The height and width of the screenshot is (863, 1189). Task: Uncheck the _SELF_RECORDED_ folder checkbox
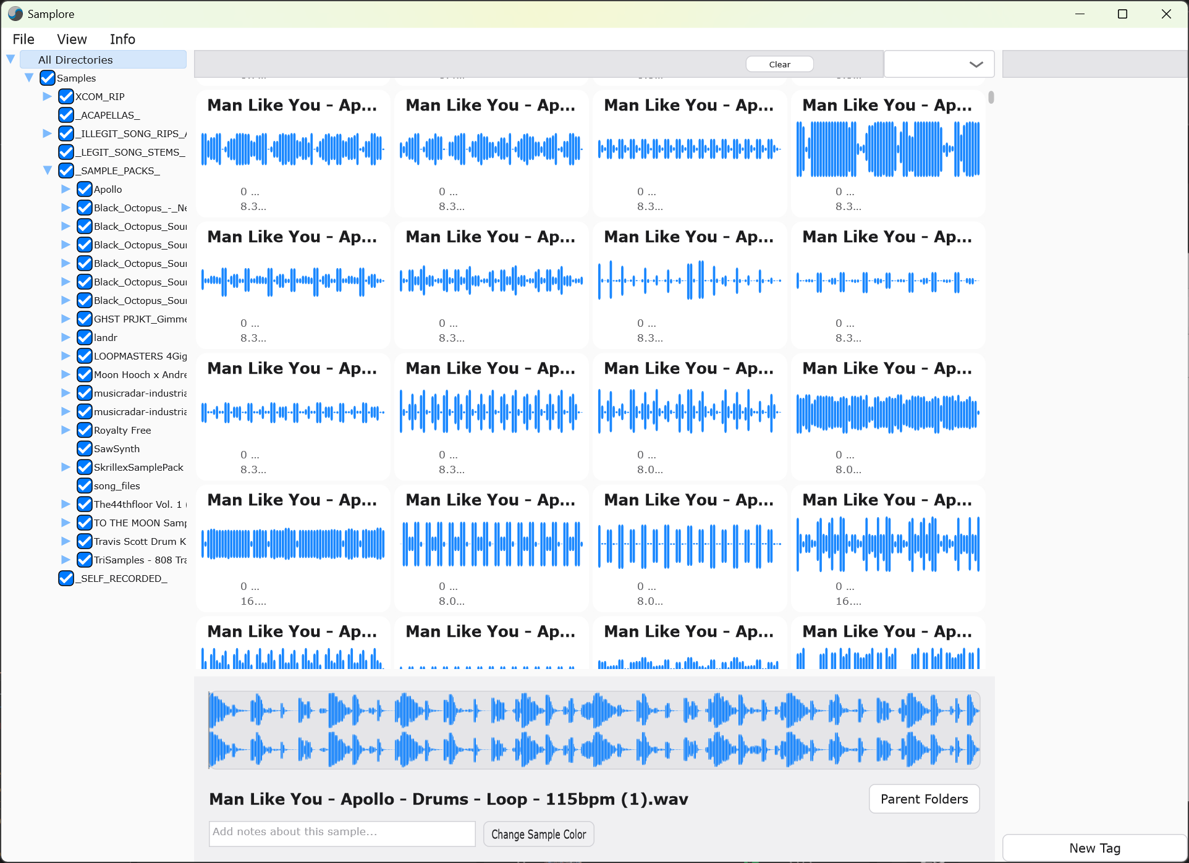tap(66, 578)
